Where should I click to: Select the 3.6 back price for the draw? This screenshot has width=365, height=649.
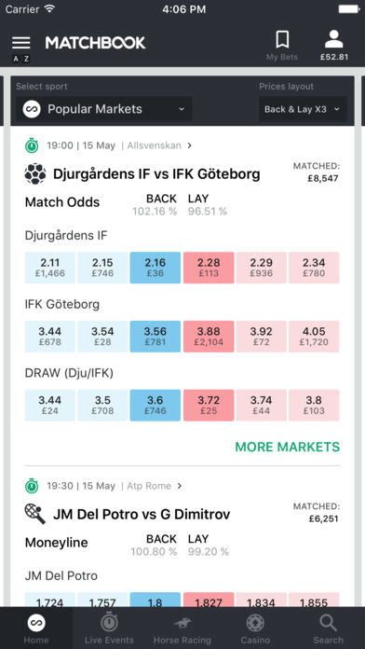[x=155, y=406]
